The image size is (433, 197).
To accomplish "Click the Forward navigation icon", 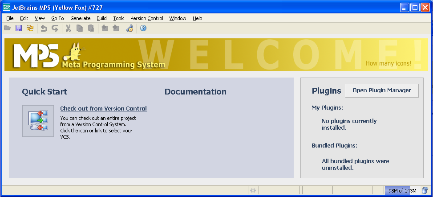I will pos(116,28).
